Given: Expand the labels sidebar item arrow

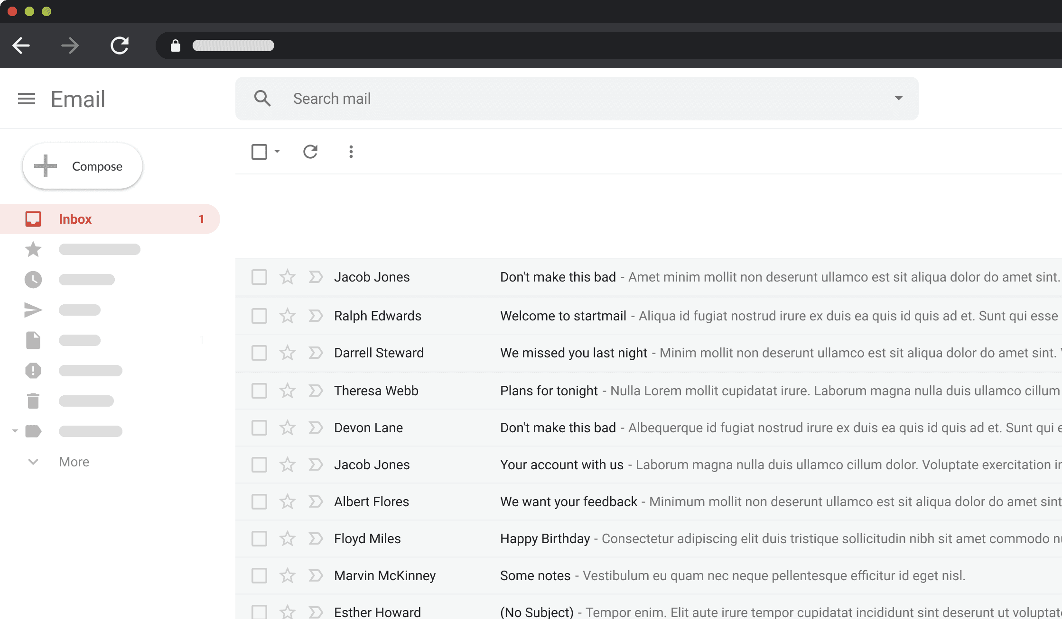Looking at the screenshot, I should point(15,431).
